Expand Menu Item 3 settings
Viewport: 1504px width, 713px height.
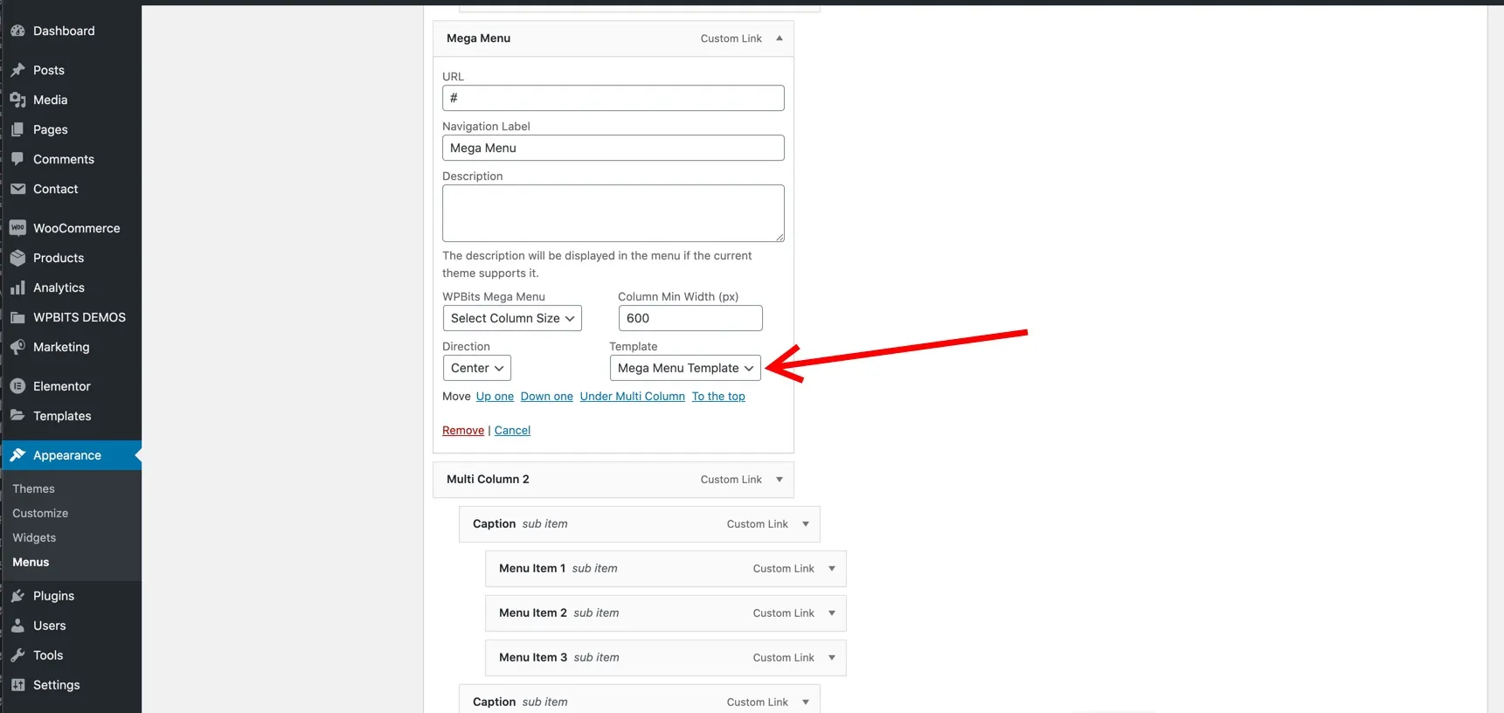click(832, 658)
